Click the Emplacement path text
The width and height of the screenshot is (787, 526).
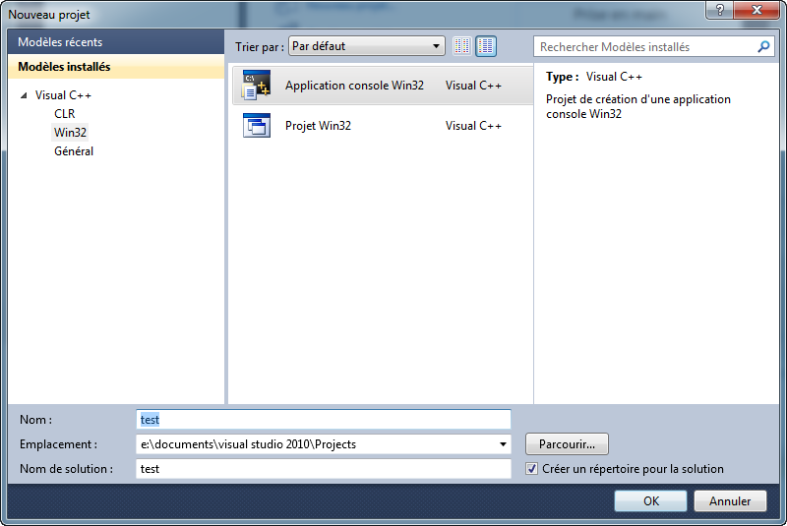point(249,444)
